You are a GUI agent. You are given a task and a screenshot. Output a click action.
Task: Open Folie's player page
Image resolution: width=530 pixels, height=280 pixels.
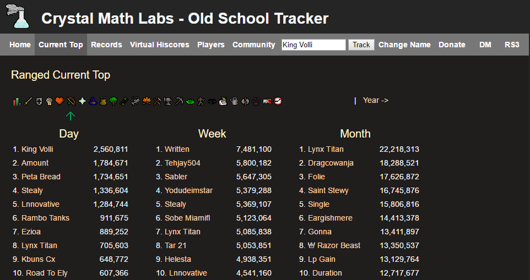(x=316, y=177)
